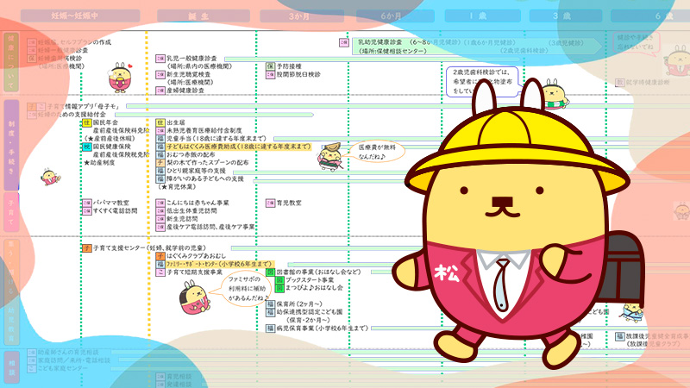The height and width of the screenshot is (388, 690).
Task: Click the 妊娠～妊娠中 column header
Action: pyautogui.click(x=80, y=16)
